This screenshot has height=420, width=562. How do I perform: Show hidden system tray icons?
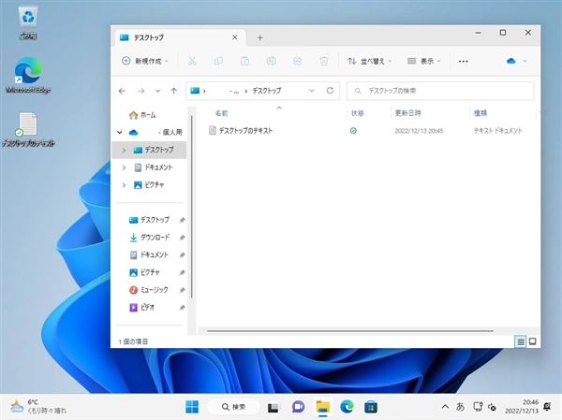click(x=445, y=406)
